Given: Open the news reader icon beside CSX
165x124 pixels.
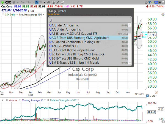Looking at the screenshot, I should pyautogui.click(x=14, y=2).
